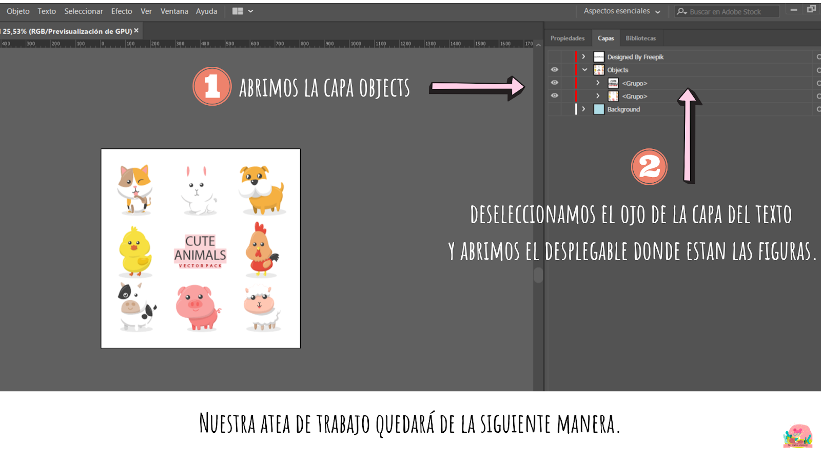
Task: Click the Adobe Stock search magnifier icon
Action: (681, 11)
